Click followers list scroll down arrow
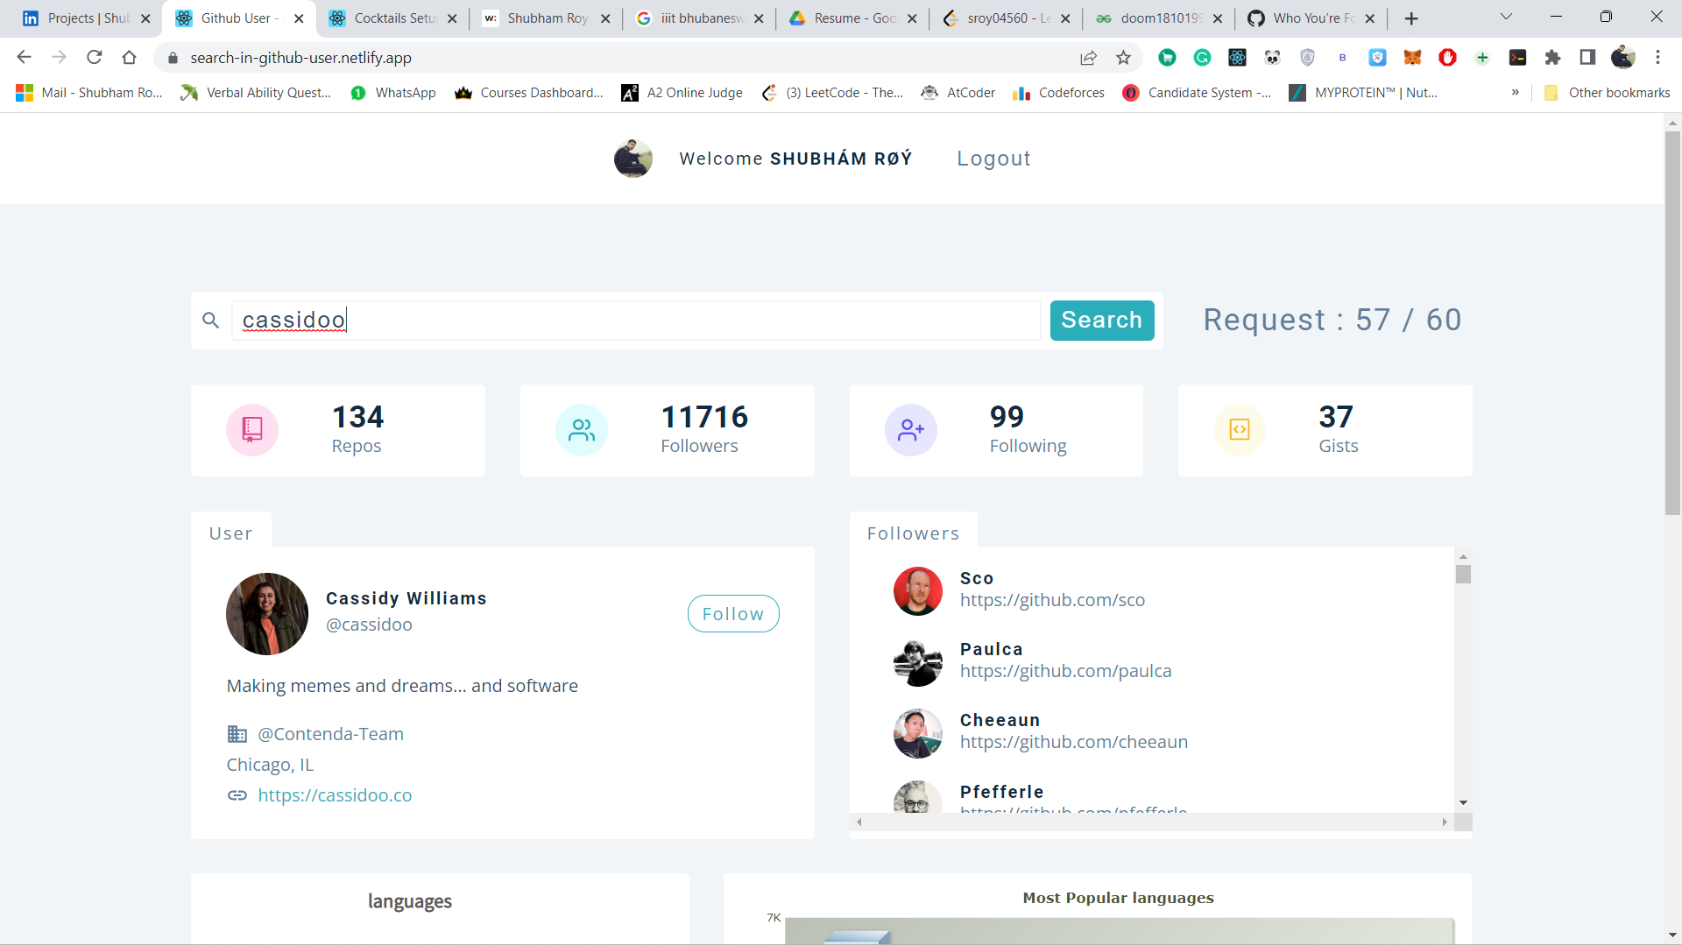This screenshot has height=946, width=1682. (1463, 802)
